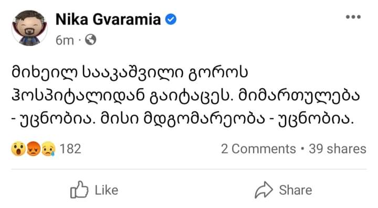Image resolution: width=378 pixels, height=208 pixels.
Task: Click the Share button label
Action: 296,190
